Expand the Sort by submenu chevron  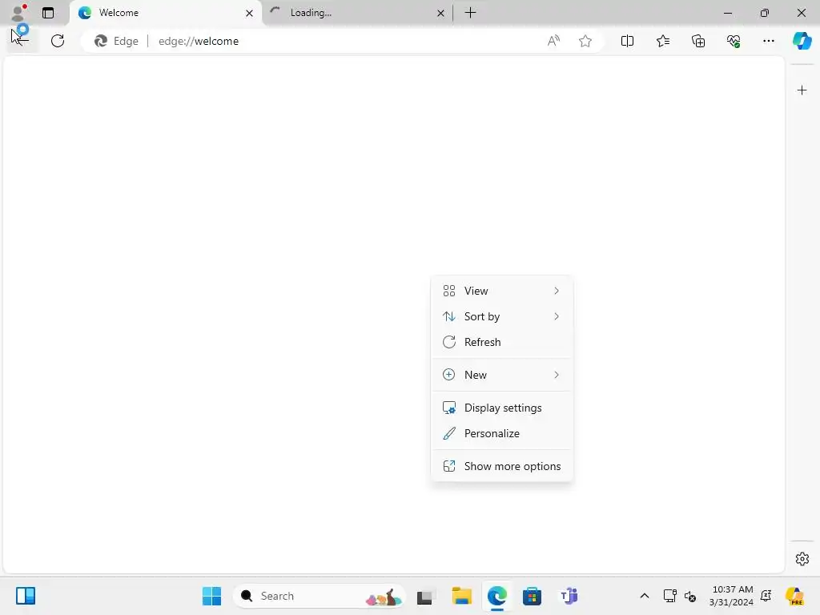click(557, 316)
